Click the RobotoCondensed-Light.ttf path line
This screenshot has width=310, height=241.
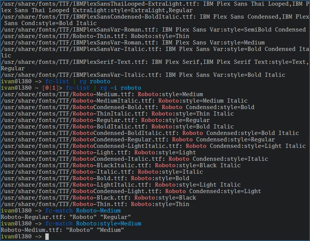pos(131,191)
